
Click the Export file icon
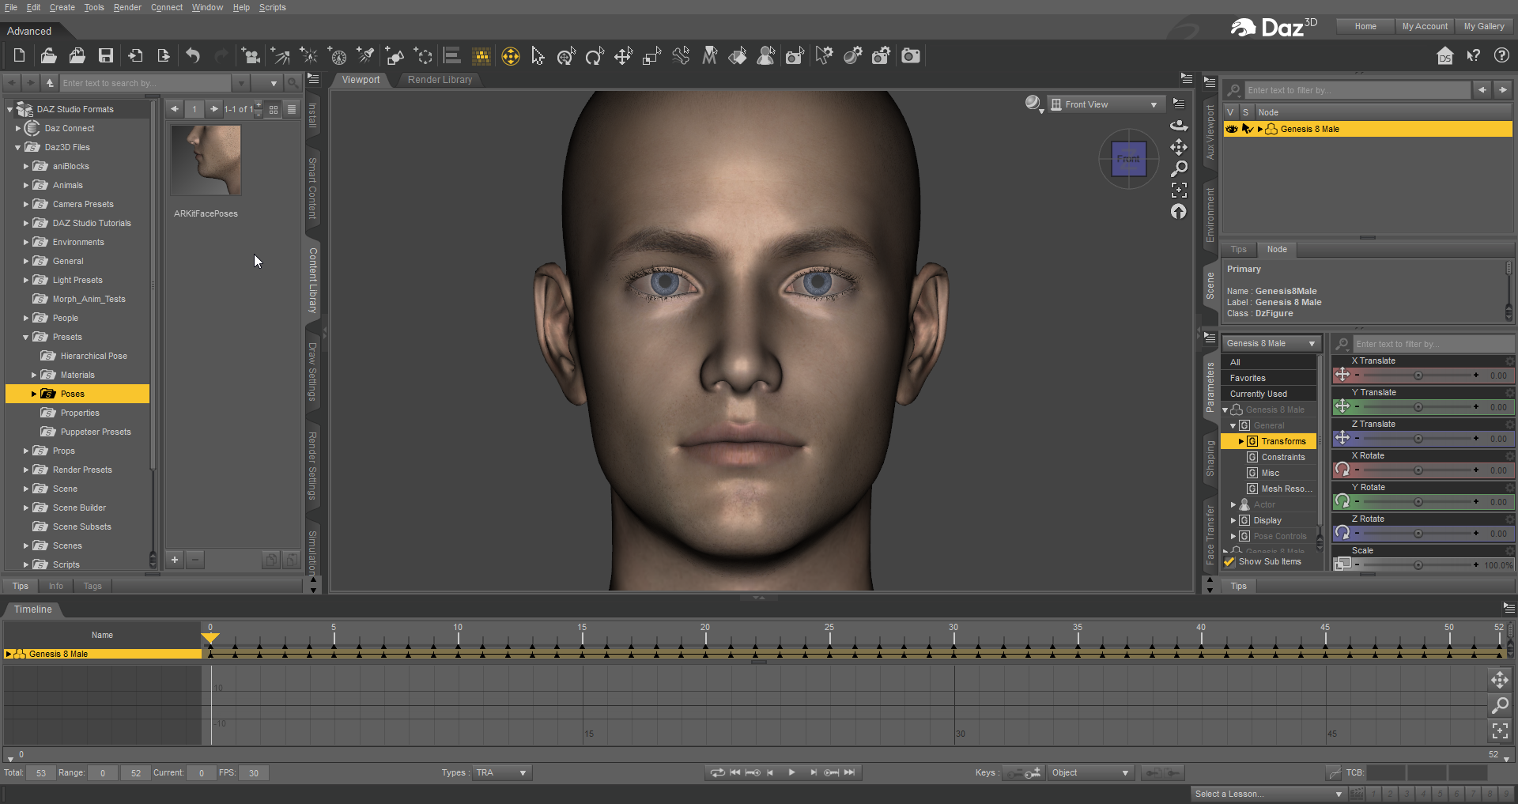coord(164,55)
